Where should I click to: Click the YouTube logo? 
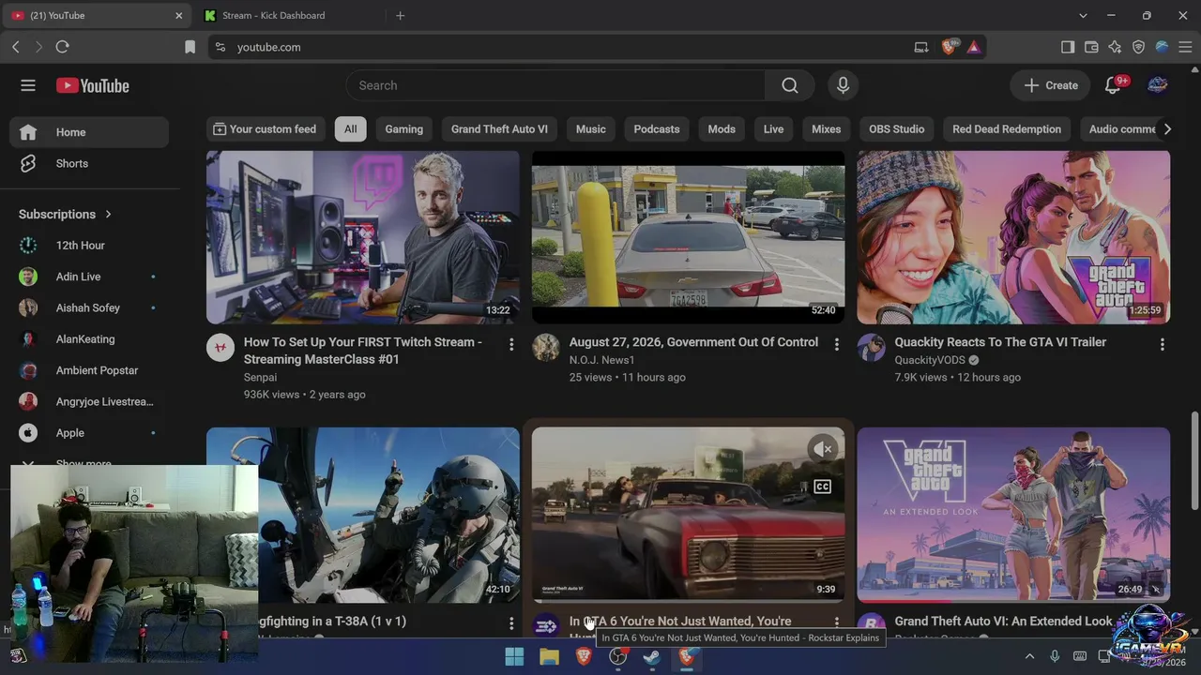[92, 85]
